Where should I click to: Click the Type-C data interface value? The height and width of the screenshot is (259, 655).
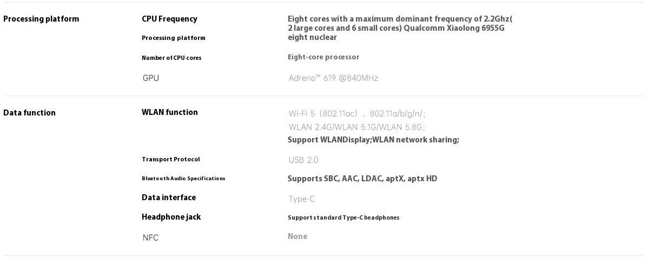[x=302, y=199]
